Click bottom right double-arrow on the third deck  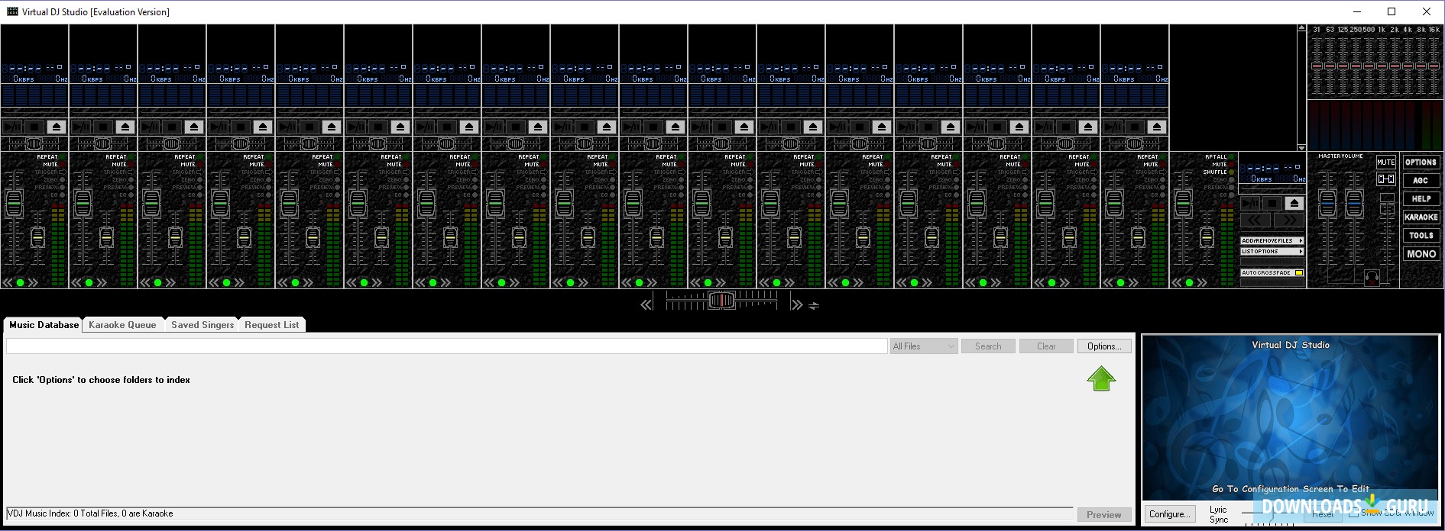171,282
